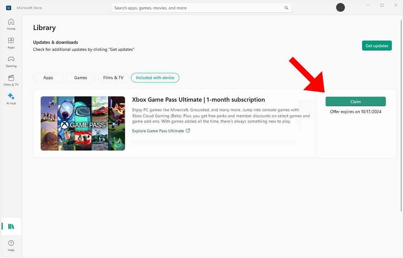Open the Game Pass promotional thumbnail
This screenshot has width=403, height=258.
tap(83, 123)
